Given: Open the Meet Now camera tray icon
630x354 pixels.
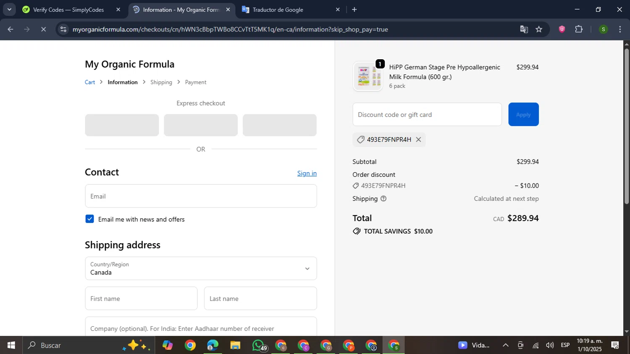Looking at the screenshot, I should (520, 345).
